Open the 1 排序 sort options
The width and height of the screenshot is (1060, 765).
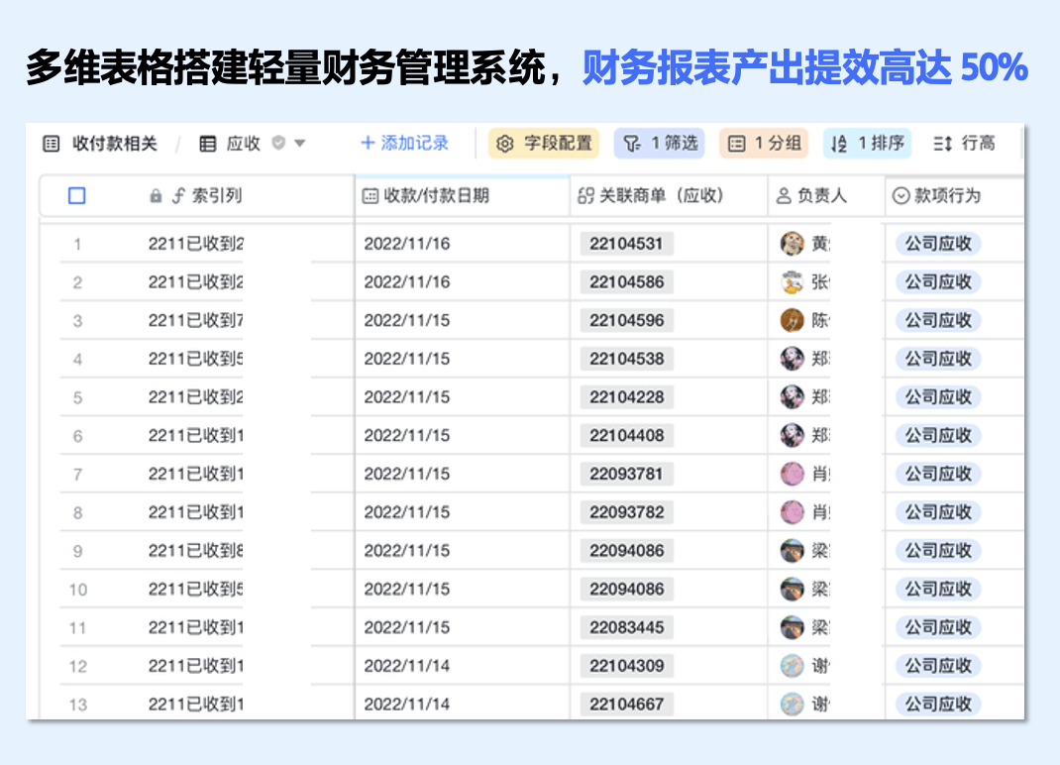tap(867, 144)
